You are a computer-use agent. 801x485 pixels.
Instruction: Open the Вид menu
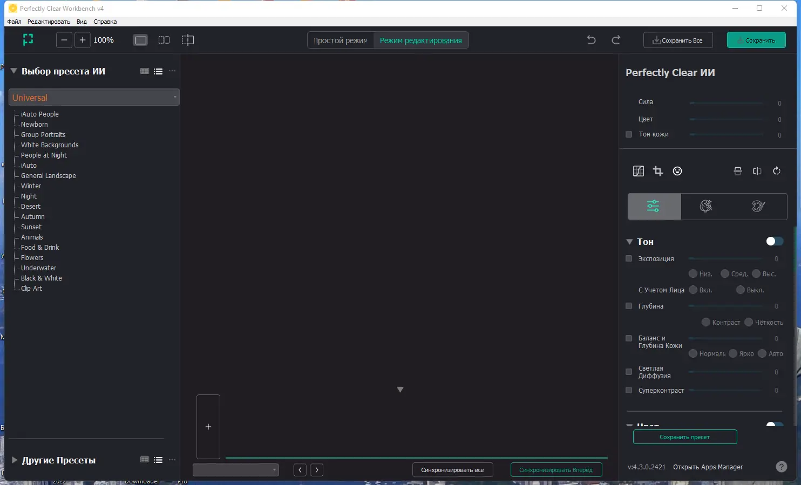click(82, 22)
